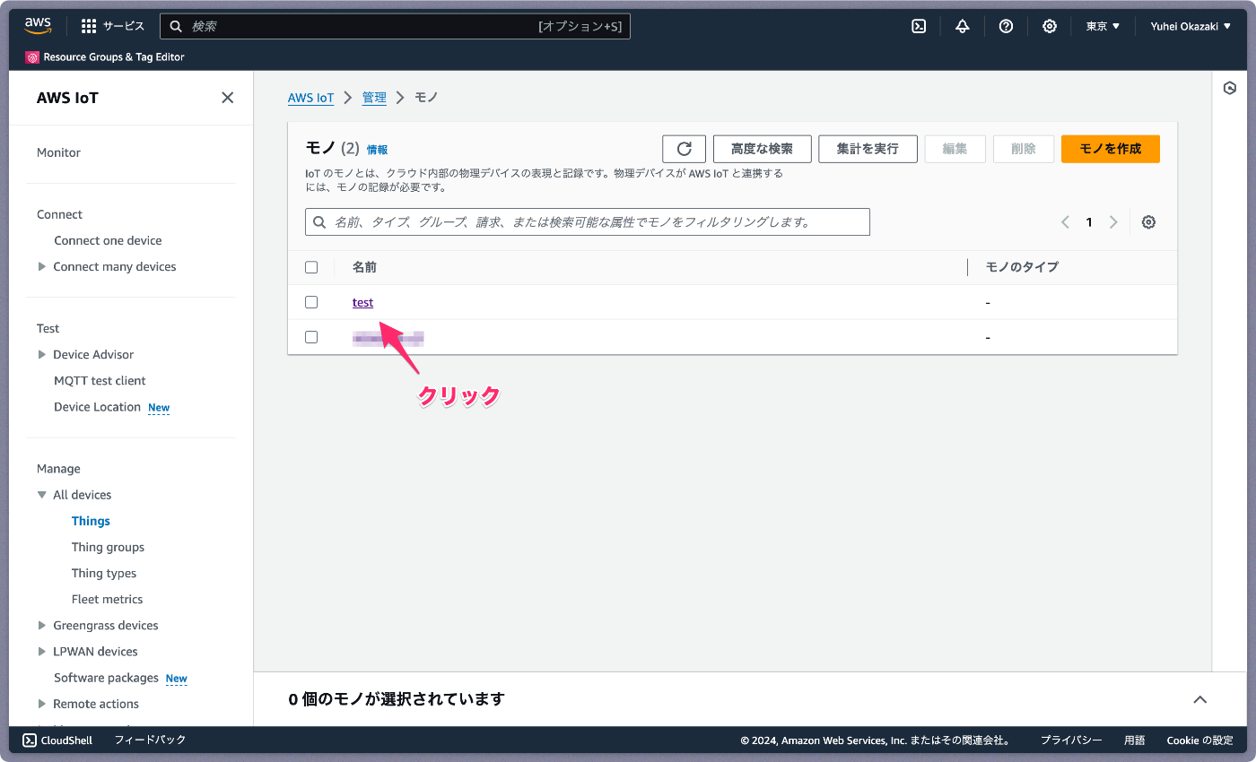The image size is (1256, 762).
Task: Open the top bar settings gear
Action: coord(1050,26)
